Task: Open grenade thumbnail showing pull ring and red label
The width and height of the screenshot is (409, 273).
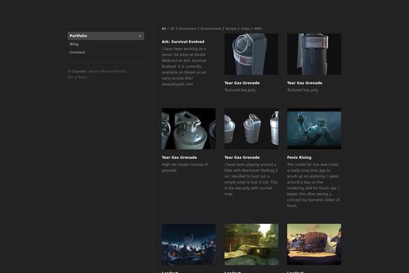Action: (251, 54)
